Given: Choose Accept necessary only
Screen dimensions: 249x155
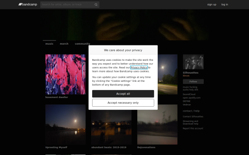Looking at the screenshot, I should pyautogui.click(x=123, y=103).
